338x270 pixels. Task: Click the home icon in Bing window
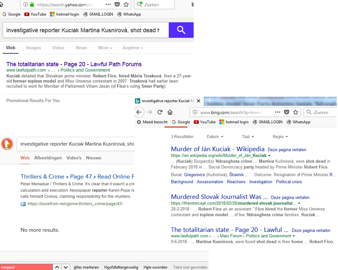click(170, 112)
